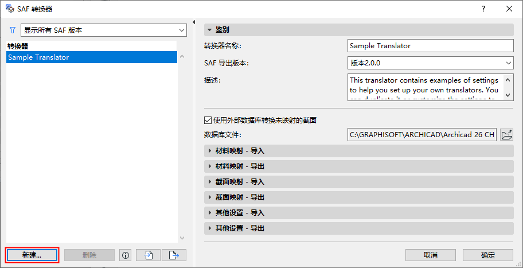Click description scrollbar down arrow

[508, 95]
